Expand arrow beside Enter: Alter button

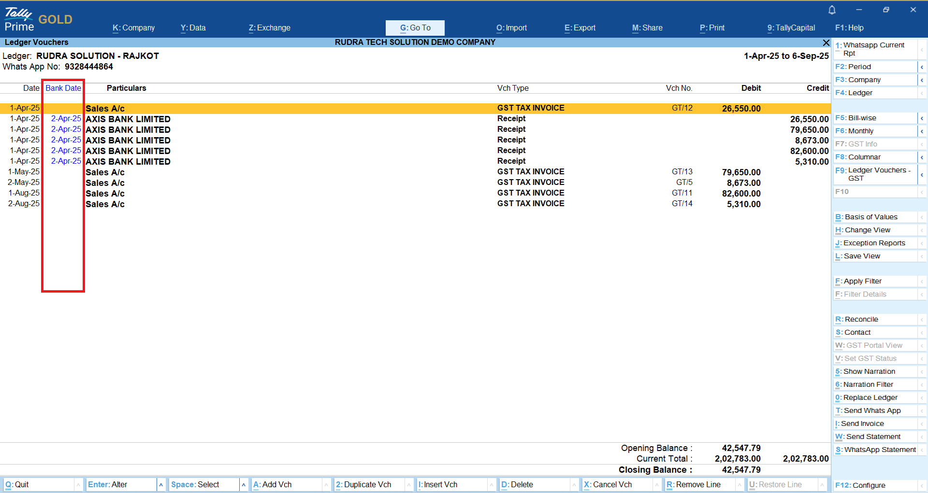point(161,484)
